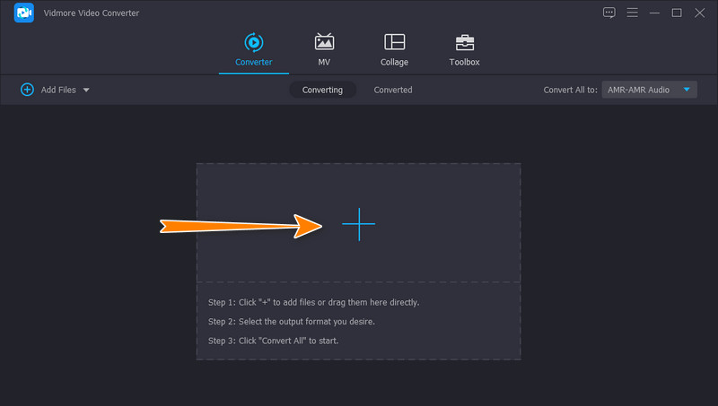Viewport: 718px width, 406px height.
Task: Close the Vidmore Video Converter window
Action: coord(699,13)
